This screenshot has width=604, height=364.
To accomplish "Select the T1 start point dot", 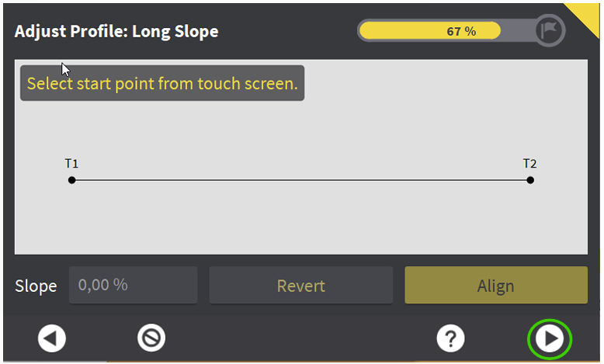I will tap(71, 180).
